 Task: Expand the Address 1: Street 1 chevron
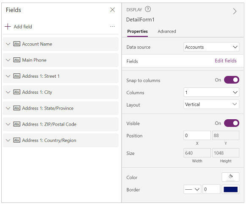[x=8, y=76]
